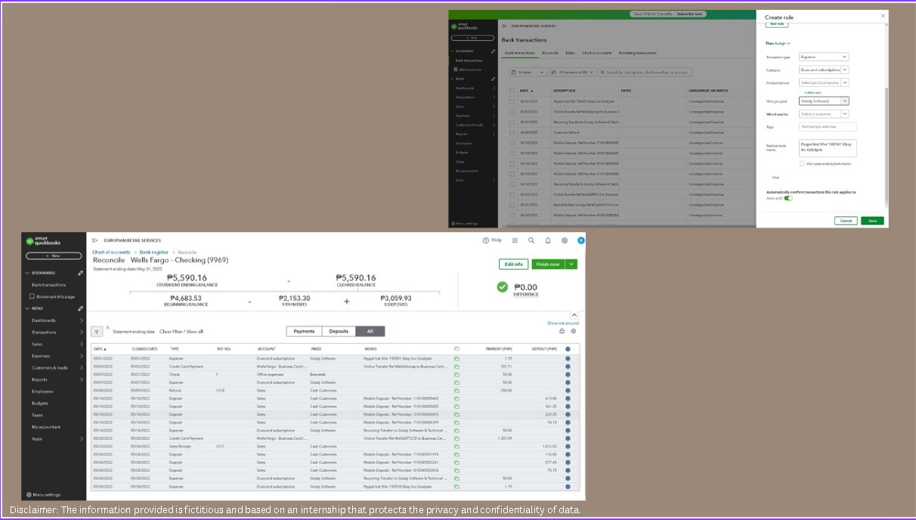Open Transaction type Expense dropdown
Viewport: 916px width, 520px height.
tap(824, 57)
